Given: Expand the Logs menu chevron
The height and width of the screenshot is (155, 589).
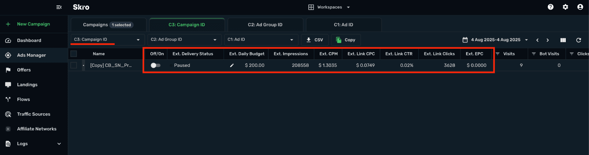Looking at the screenshot, I should coord(59,144).
